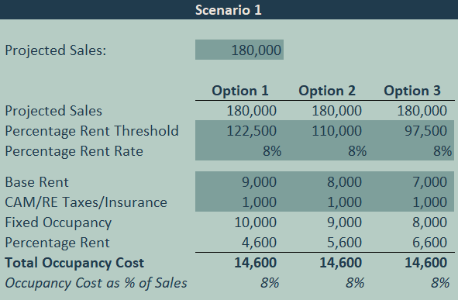Click the Total Occupancy Cost row label
Screen dimensions: 458x300
(74, 263)
